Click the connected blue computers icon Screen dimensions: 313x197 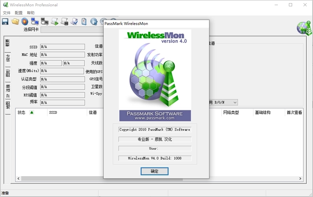35,22
